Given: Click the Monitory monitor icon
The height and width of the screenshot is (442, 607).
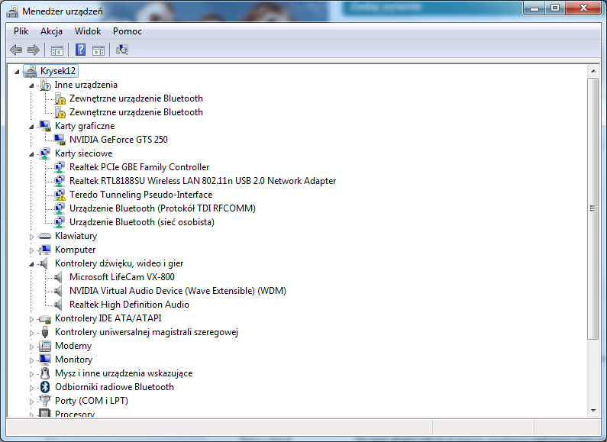Looking at the screenshot, I should click(45, 360).
